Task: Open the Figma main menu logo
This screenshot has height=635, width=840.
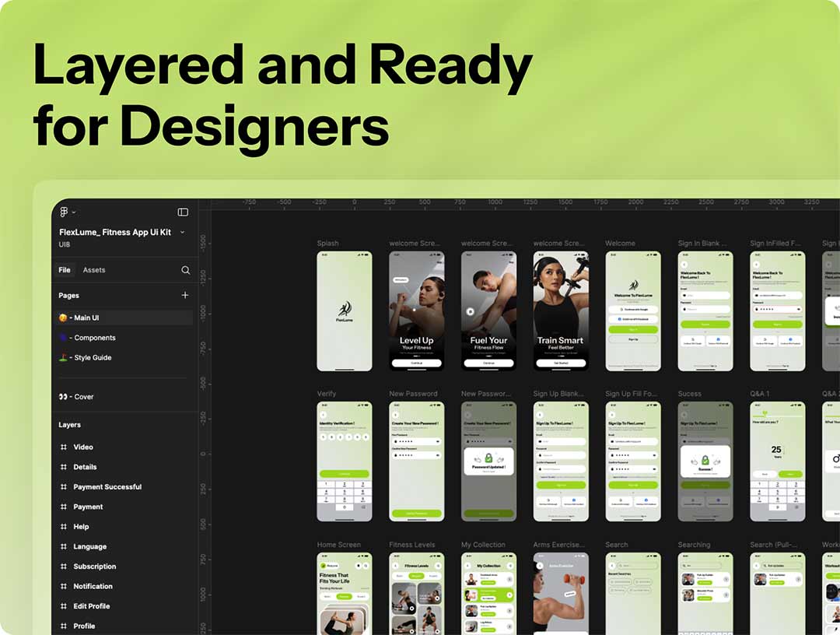Action: pos(64,212)
